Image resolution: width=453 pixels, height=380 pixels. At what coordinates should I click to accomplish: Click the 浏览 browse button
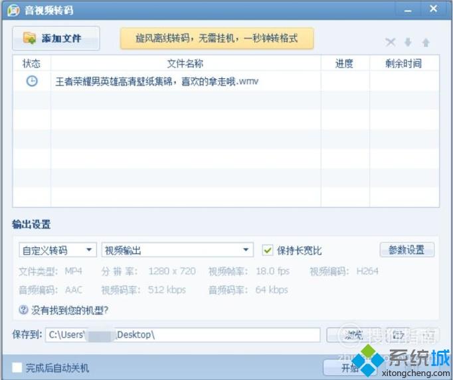(353, 335)
